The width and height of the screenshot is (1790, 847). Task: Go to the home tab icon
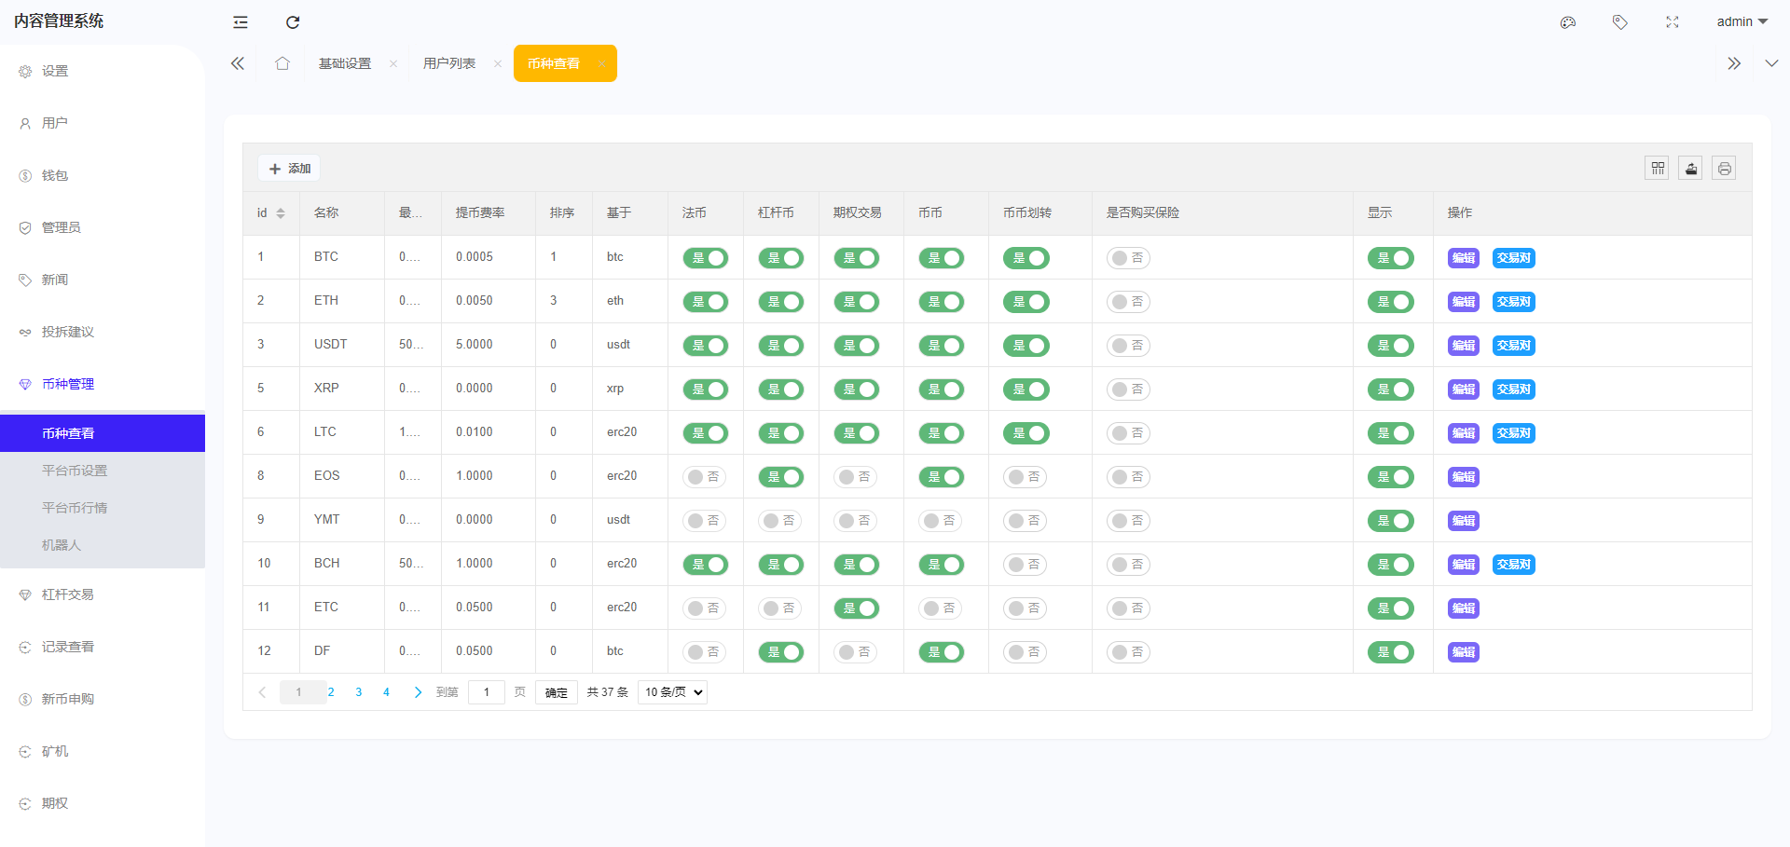tap(282, 63)
